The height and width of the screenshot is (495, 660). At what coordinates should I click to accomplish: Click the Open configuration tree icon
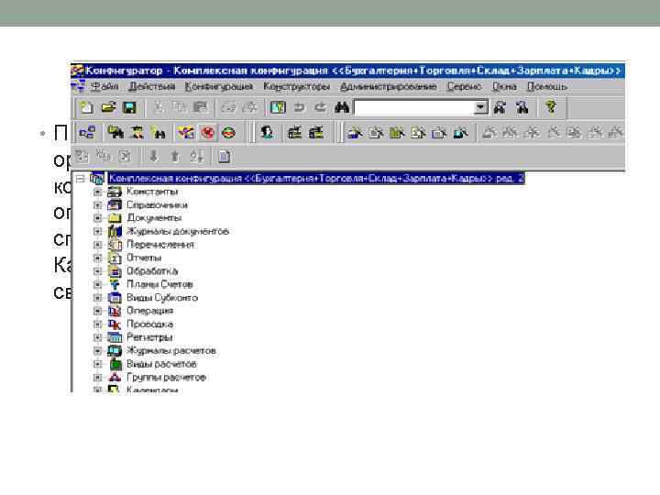tap(87, 133)
